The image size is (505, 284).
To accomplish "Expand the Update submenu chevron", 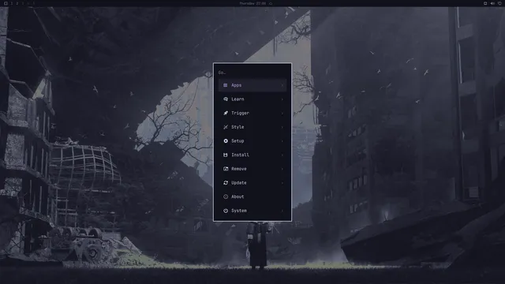I will click(282, 182).
